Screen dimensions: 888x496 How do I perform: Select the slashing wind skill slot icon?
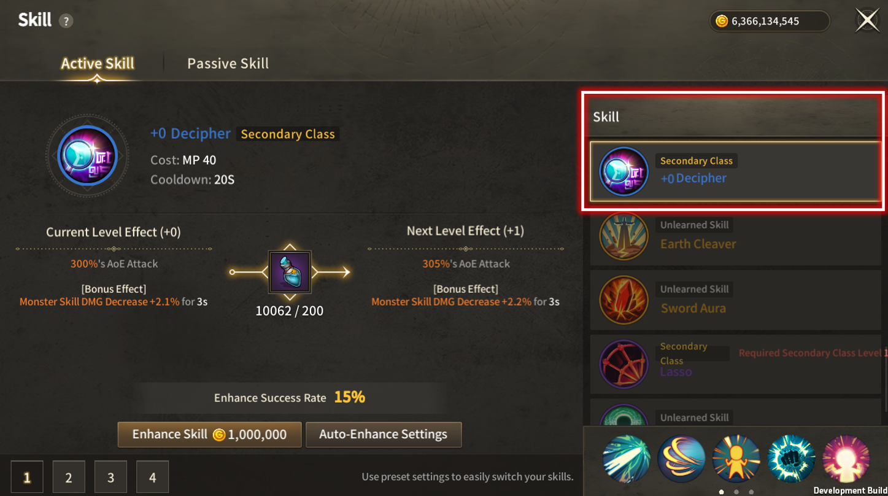pyautogui.click(x=626, y=459)
